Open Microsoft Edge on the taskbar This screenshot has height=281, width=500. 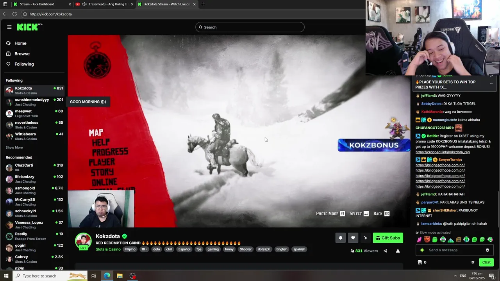[x=107, y=276]
